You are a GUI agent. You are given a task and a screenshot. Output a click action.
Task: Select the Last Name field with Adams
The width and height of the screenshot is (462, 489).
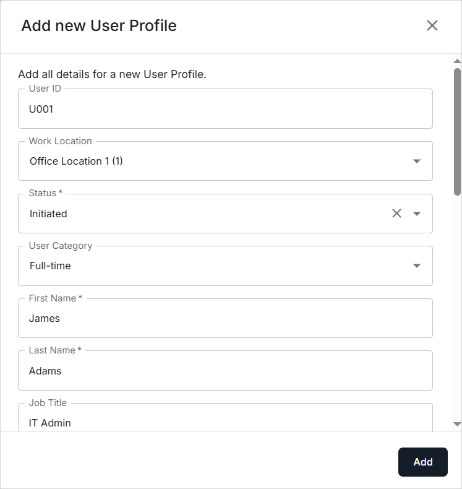[225, 371]
